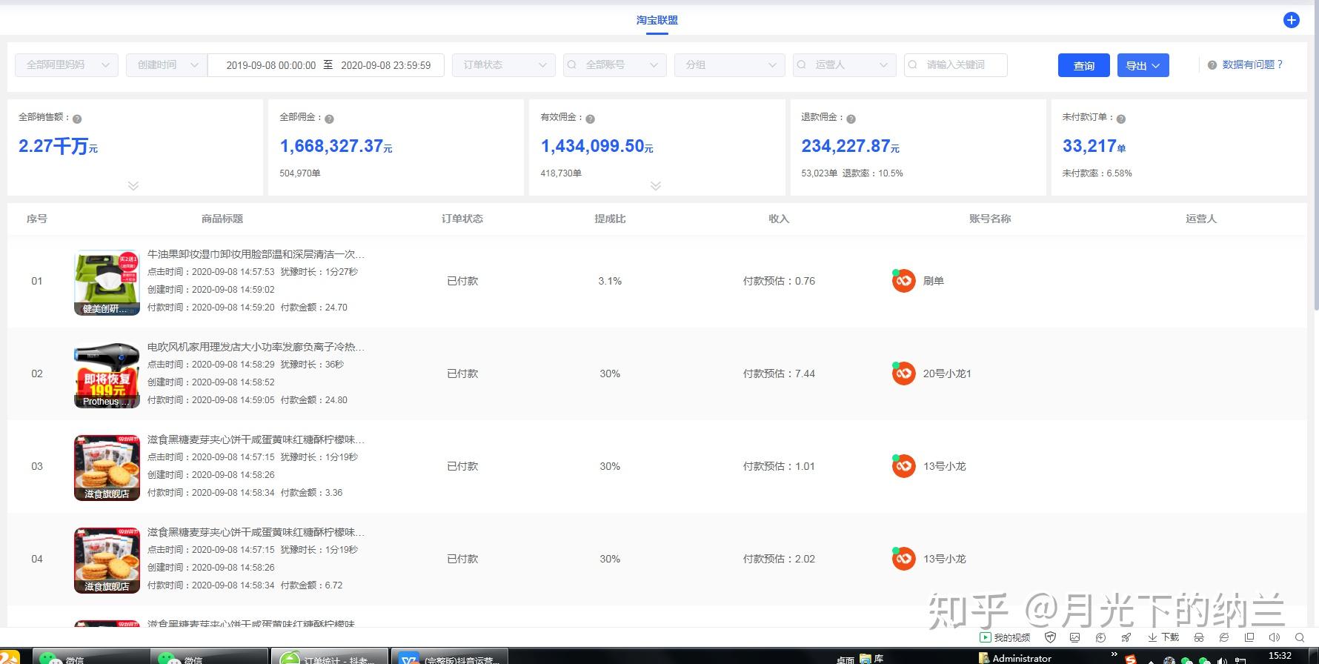This screenshot has height=664, width=1319.
Task: Click the browser sound speaker icon
Action: (1275, 637)
